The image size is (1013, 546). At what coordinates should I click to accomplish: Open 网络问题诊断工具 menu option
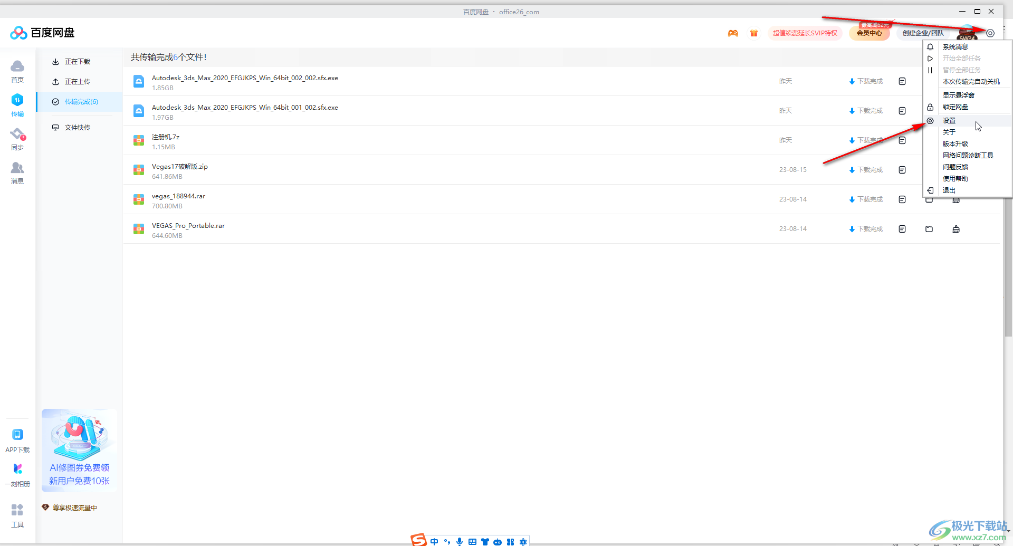point(968,156)
